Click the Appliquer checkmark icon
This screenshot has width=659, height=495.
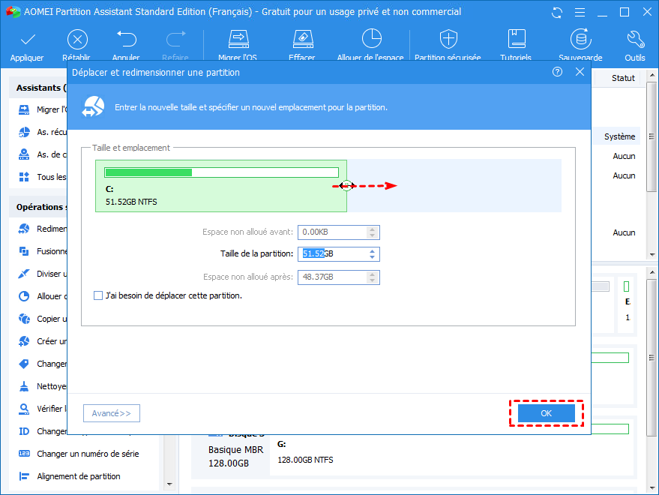click(28, 40)
